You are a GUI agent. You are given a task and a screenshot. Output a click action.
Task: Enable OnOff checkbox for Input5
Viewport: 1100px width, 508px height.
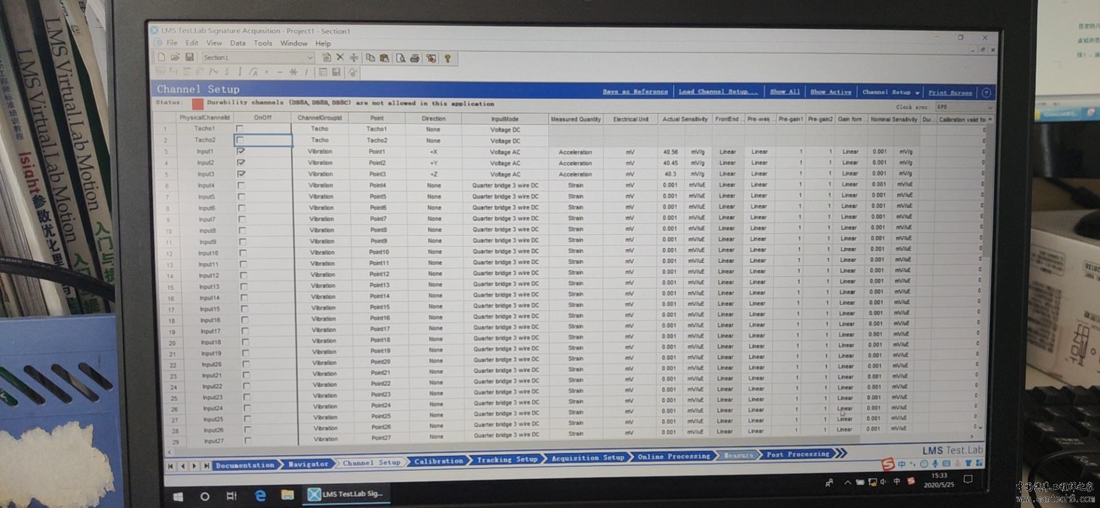click(241, 196)
